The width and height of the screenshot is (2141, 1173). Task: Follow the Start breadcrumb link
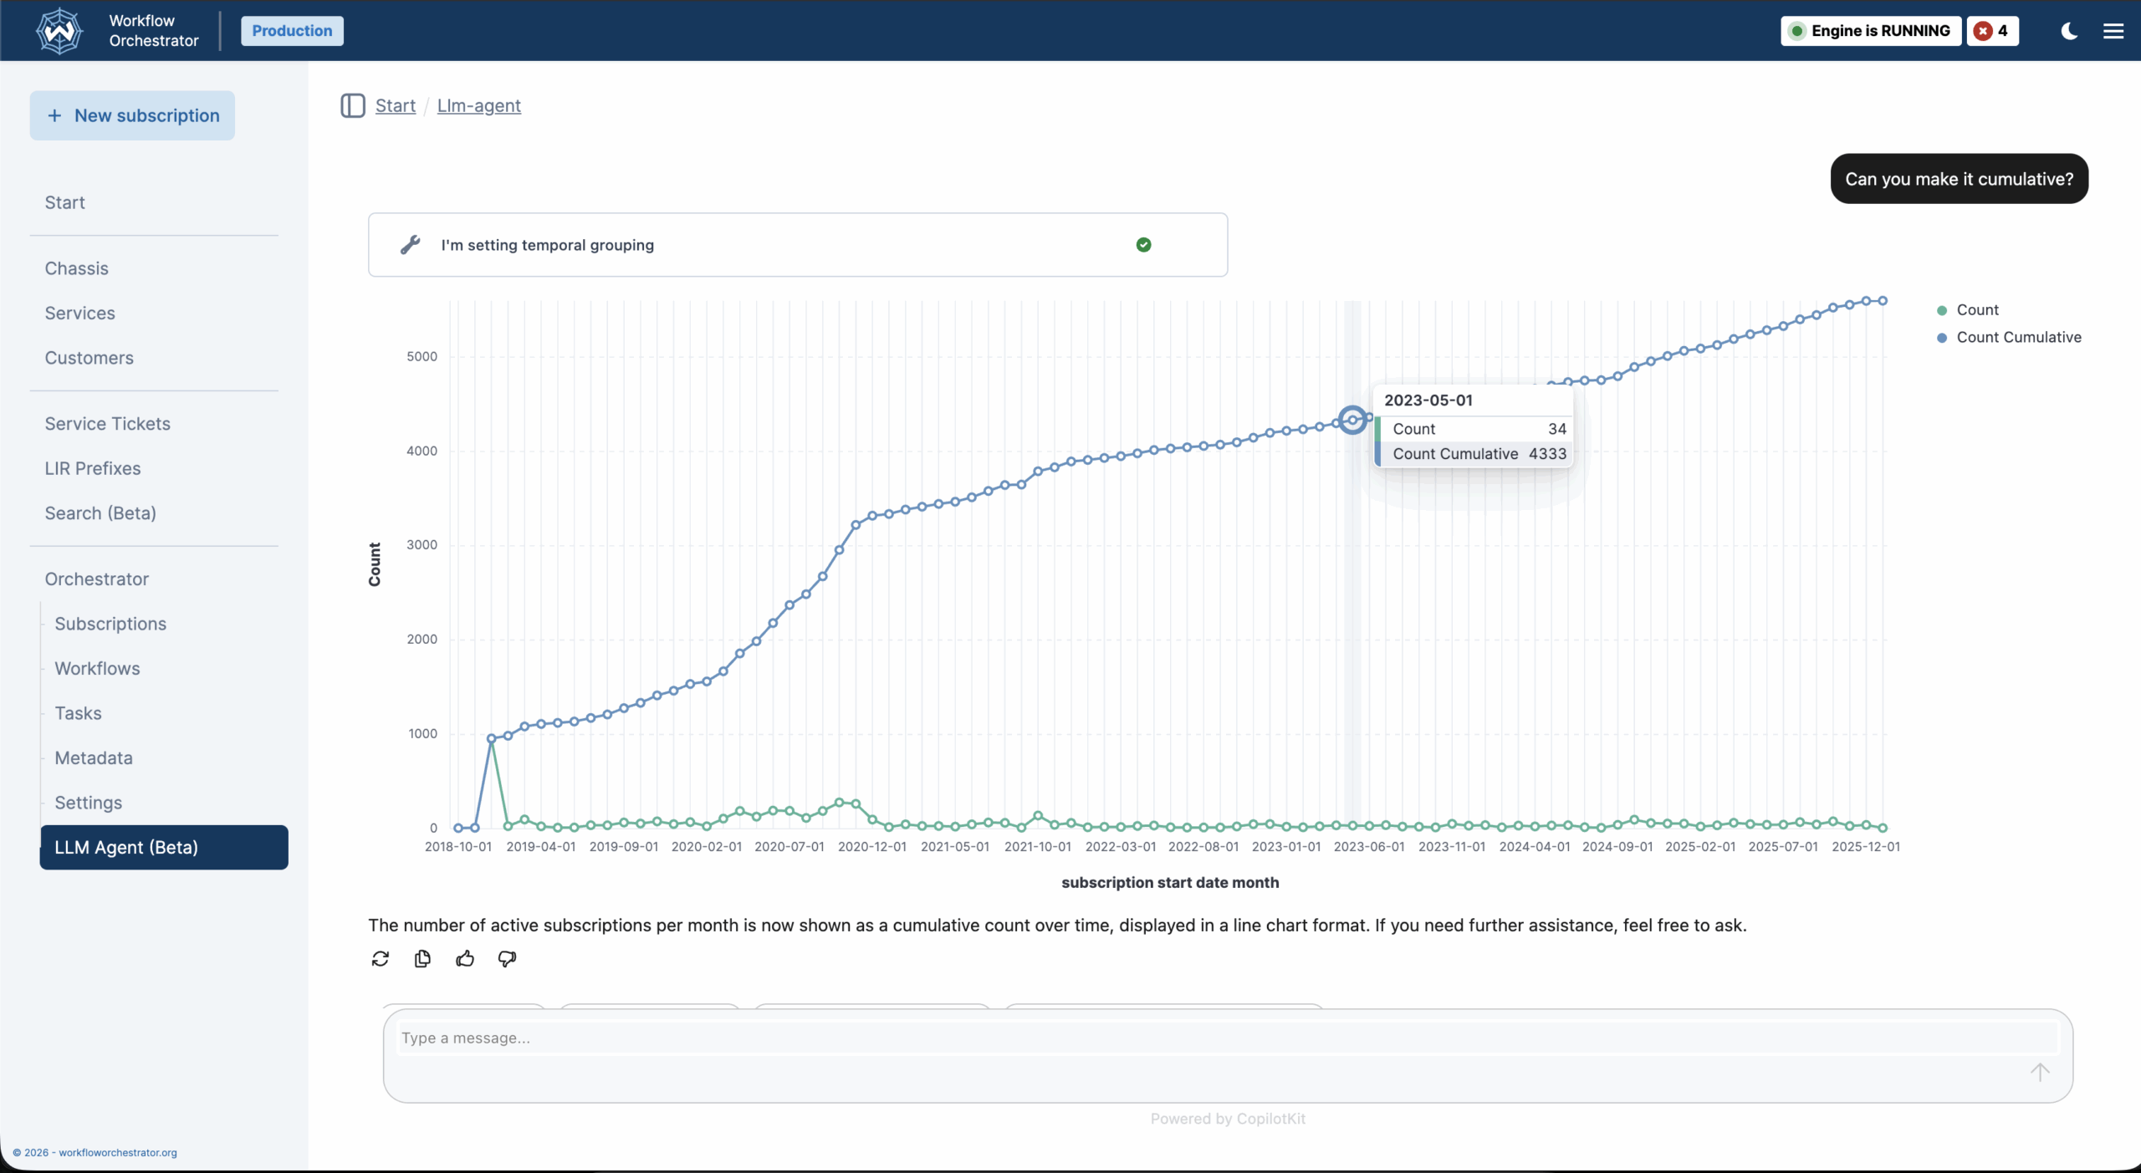[x=395, y=105]
